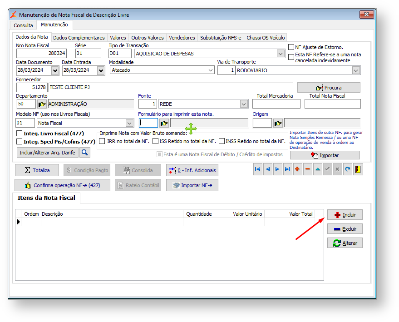The width and height of the screenshot is (399, 322).
Task: Expand the Tipo de Transação dropdown
Action: (x=281, y=54)
